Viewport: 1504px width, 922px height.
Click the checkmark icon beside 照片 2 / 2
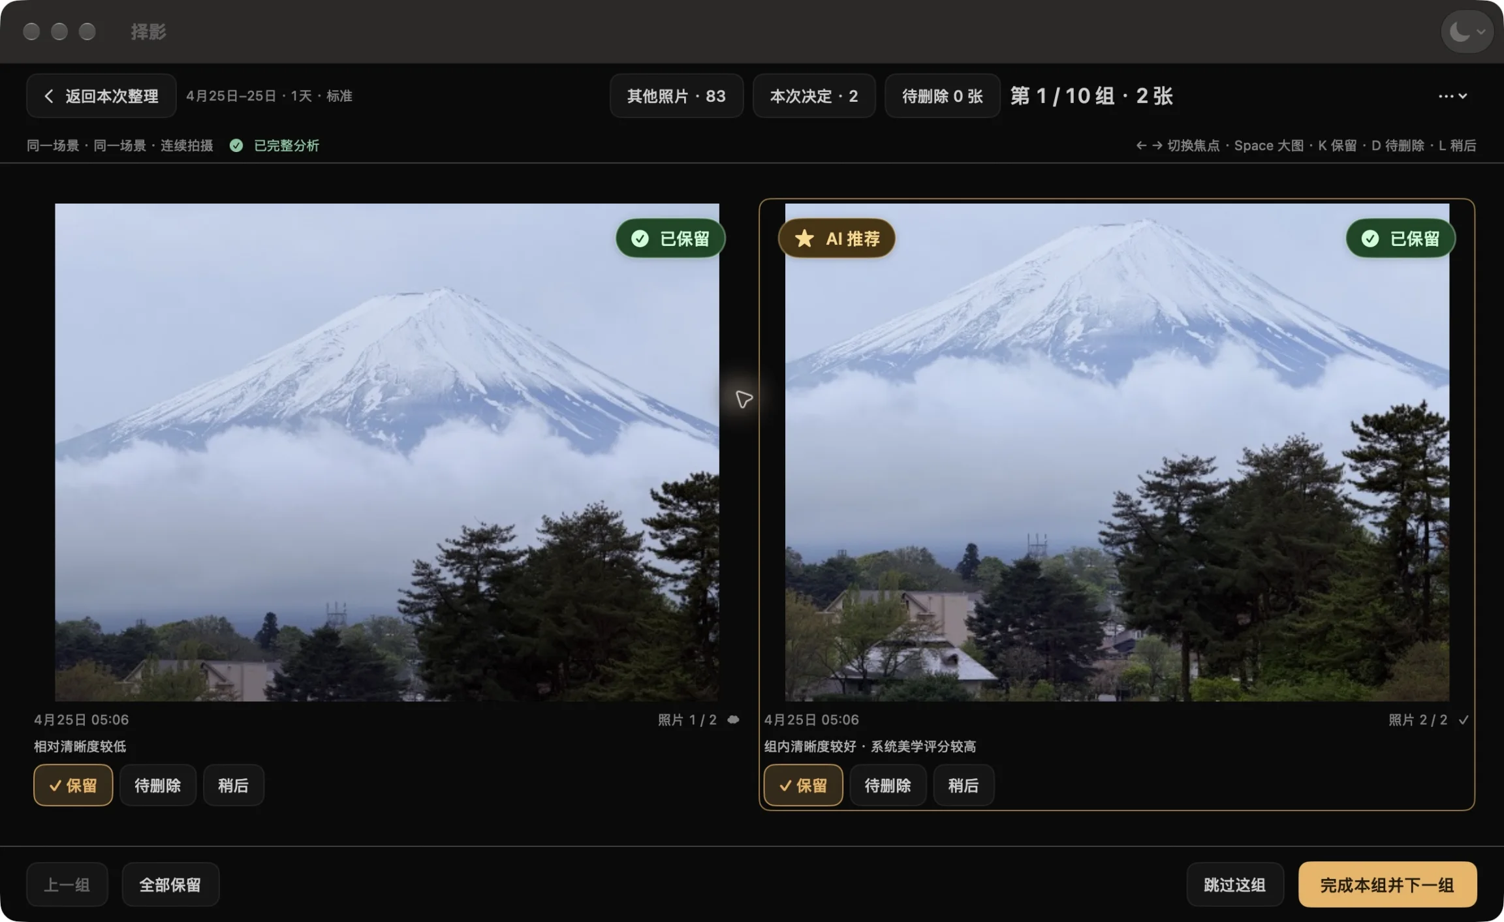point(1464,720)
